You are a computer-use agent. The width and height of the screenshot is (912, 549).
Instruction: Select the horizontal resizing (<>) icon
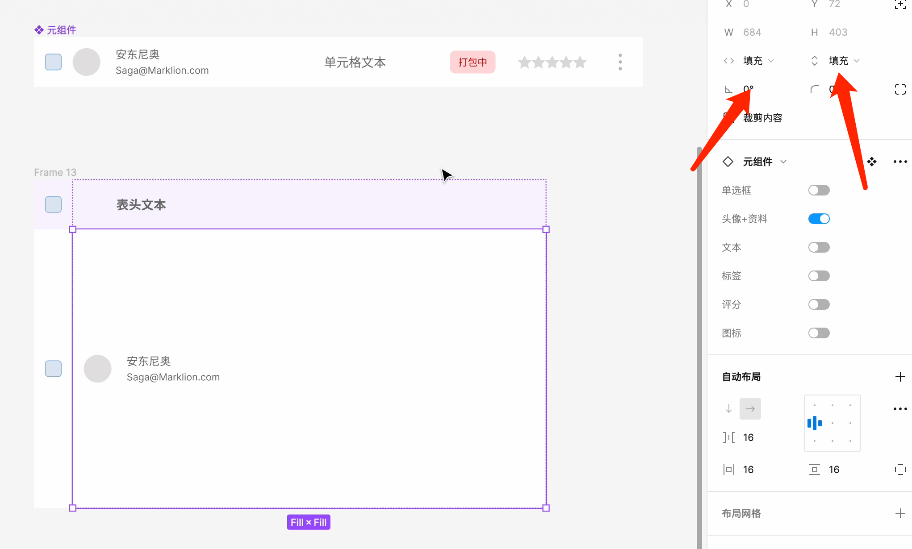(x=728, y=61)
